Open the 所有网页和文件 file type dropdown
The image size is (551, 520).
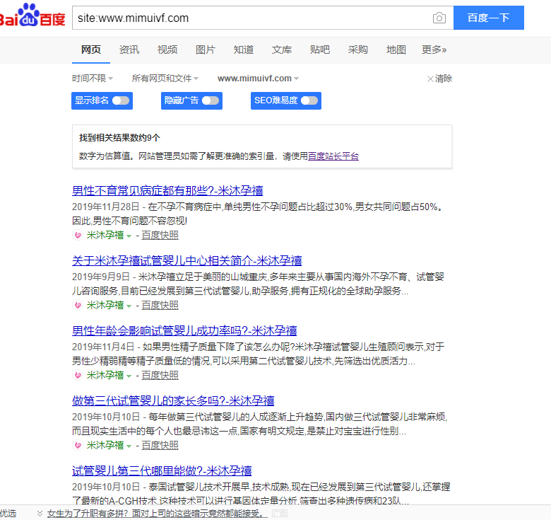coord(165,78)
